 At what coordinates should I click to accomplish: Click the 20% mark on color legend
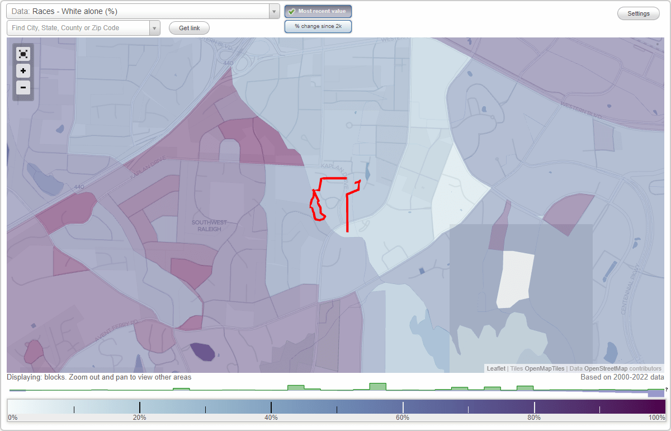139,408
